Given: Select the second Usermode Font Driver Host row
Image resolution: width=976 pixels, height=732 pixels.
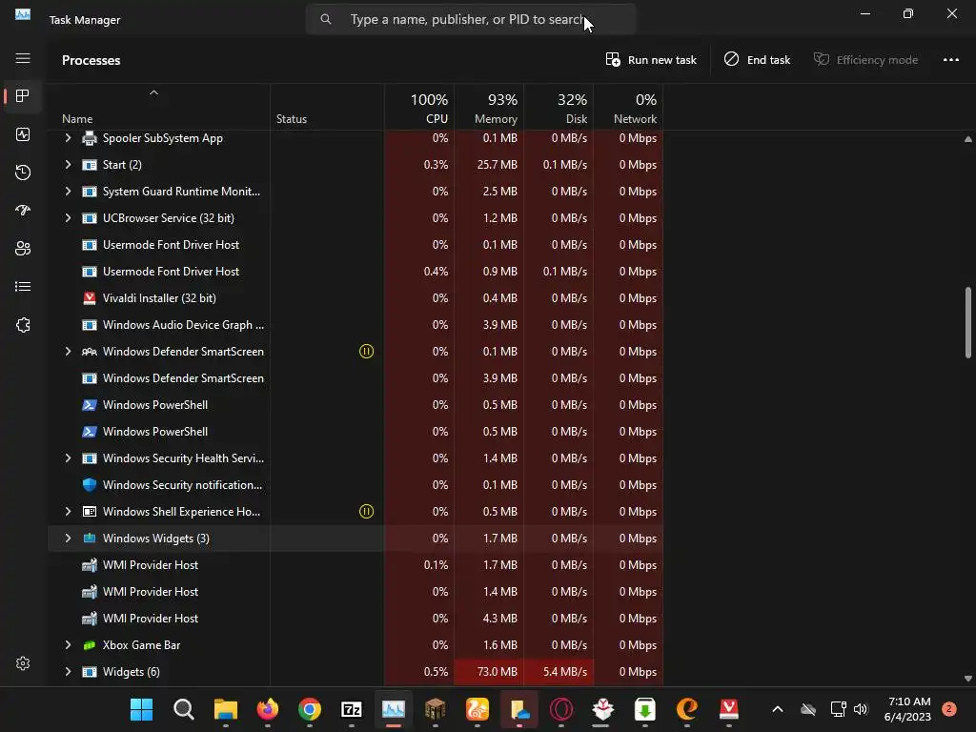Looking at the screenshot, I should 356,272.
